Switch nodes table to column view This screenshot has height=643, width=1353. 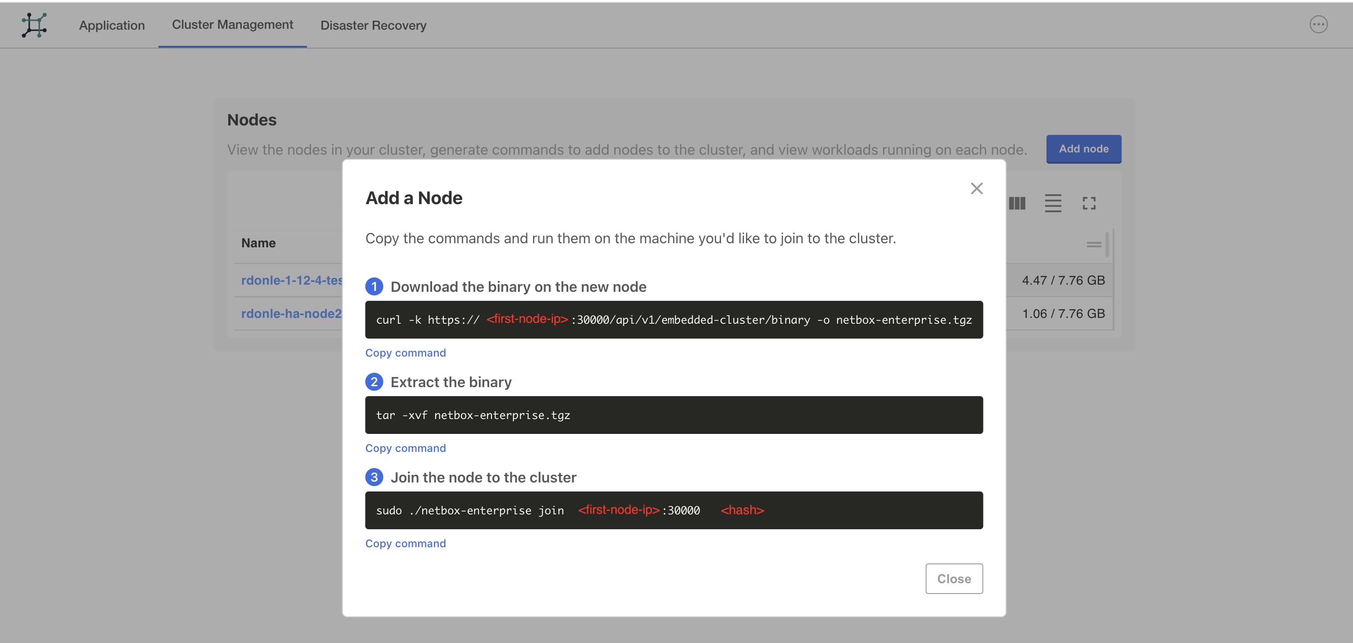[1017, 203]
